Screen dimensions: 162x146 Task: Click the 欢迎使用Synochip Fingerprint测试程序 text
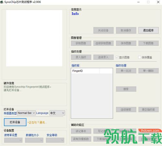pos(27,87)
